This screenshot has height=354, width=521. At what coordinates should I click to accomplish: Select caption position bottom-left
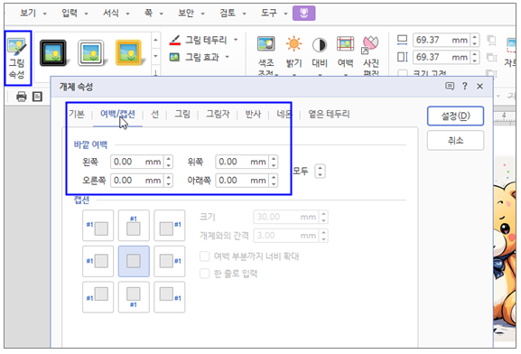click(x=98, y=297)
